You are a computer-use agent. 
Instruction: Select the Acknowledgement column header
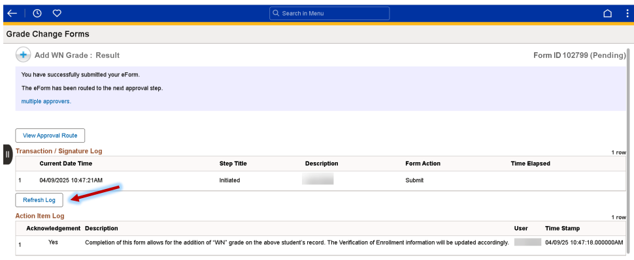point(54,228)
